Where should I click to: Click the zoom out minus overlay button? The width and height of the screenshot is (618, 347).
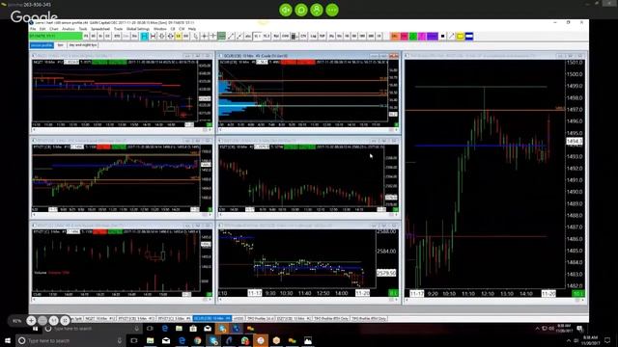click(x=42, y=321)
